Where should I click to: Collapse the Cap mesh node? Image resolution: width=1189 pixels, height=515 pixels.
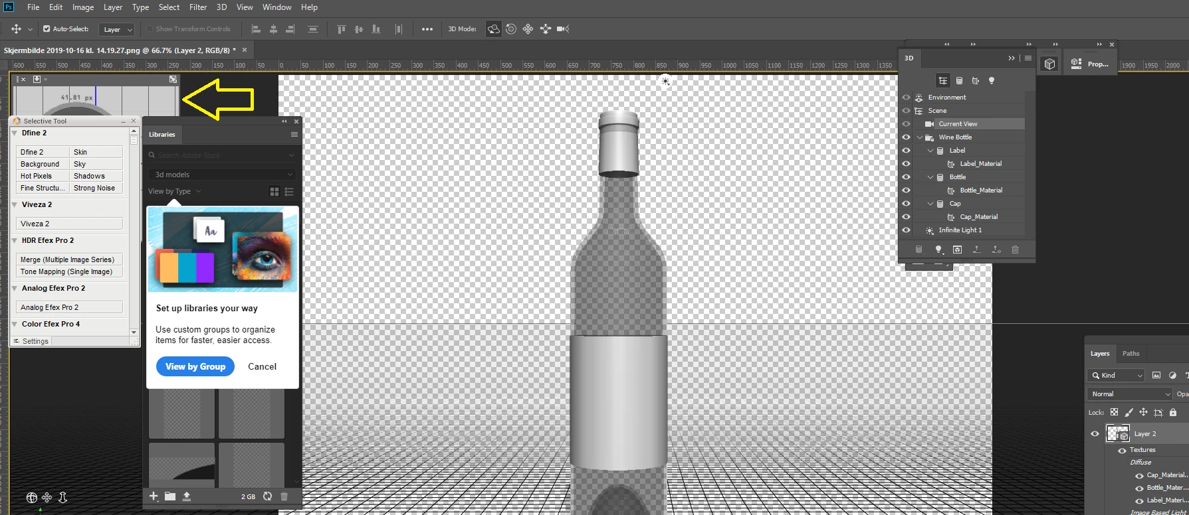click(930, 204)
